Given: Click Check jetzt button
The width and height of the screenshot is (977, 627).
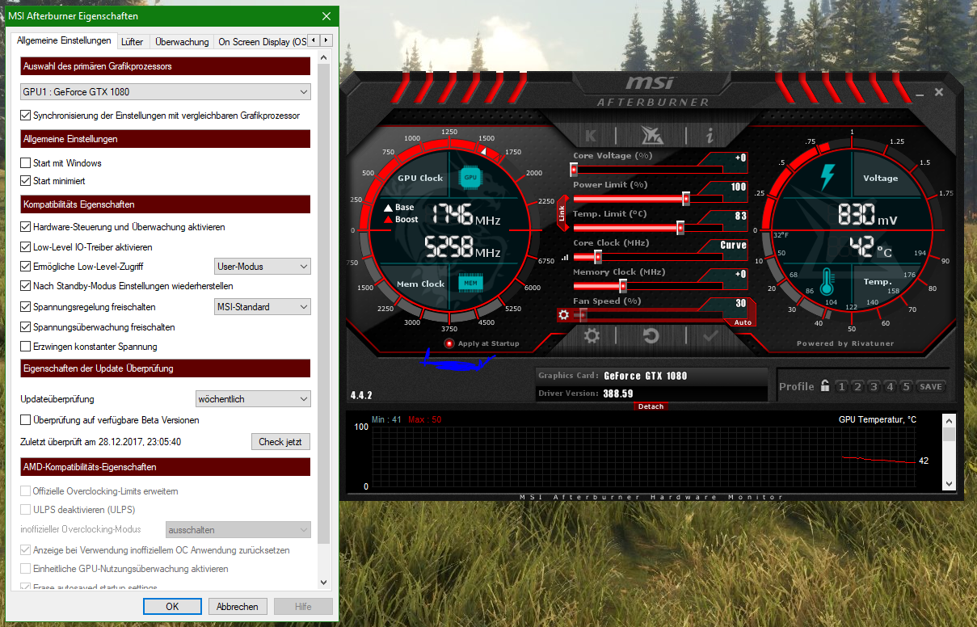Looking at the screenshot, I should (x=281, y=442).
